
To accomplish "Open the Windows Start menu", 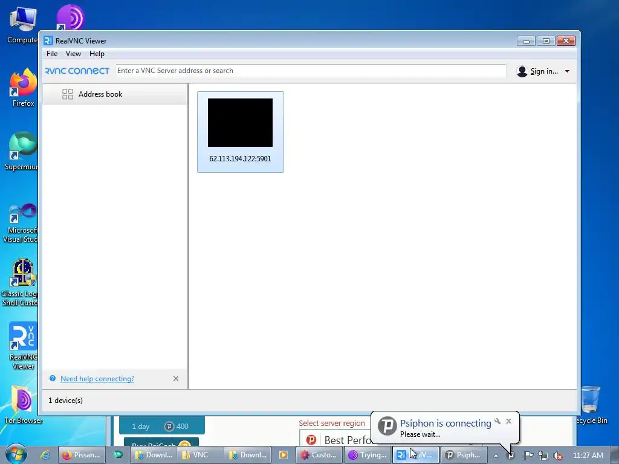I will (x=16, y=454).
